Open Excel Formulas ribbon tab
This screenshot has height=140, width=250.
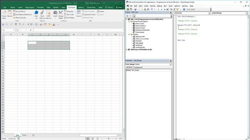pyautogui.click(x=40, y=7)
